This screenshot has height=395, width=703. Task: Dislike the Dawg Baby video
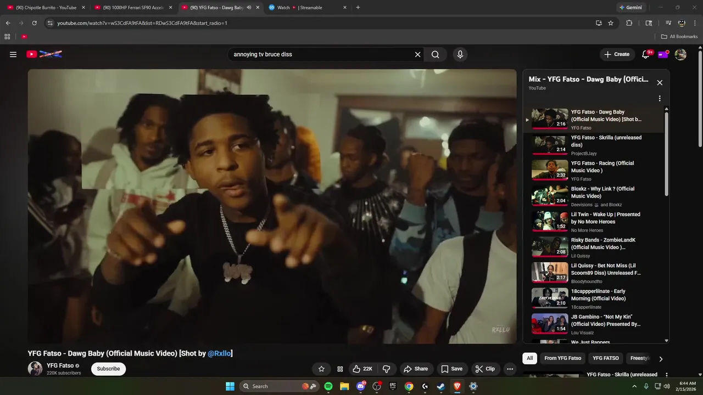(x=386, y=369)
